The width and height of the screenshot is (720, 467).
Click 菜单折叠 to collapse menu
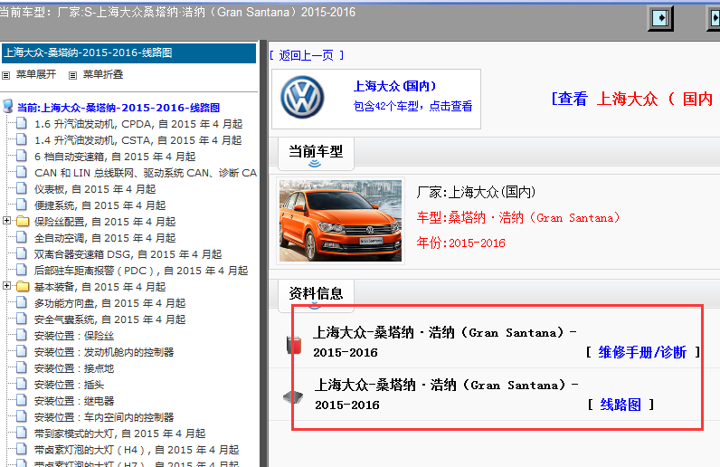point(103,74)
